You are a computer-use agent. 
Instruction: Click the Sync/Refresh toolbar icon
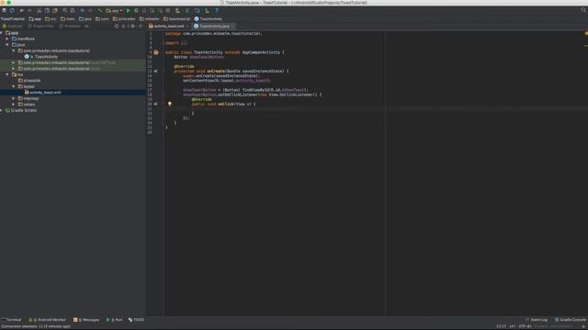(x=12, y=10)
